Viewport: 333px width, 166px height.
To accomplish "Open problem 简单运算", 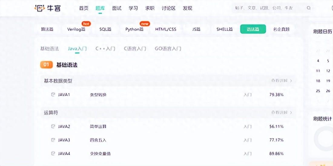I will pyautogui.click(x=98, y=126).
